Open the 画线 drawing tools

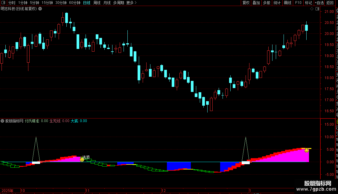287,3
